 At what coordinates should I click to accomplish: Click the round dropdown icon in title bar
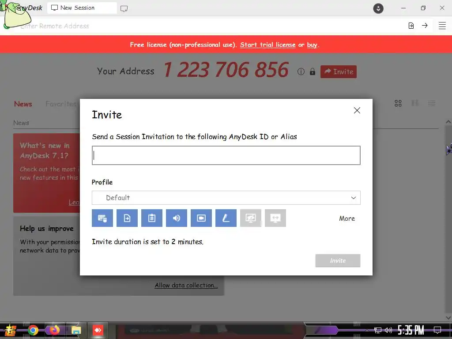(378, 8)
